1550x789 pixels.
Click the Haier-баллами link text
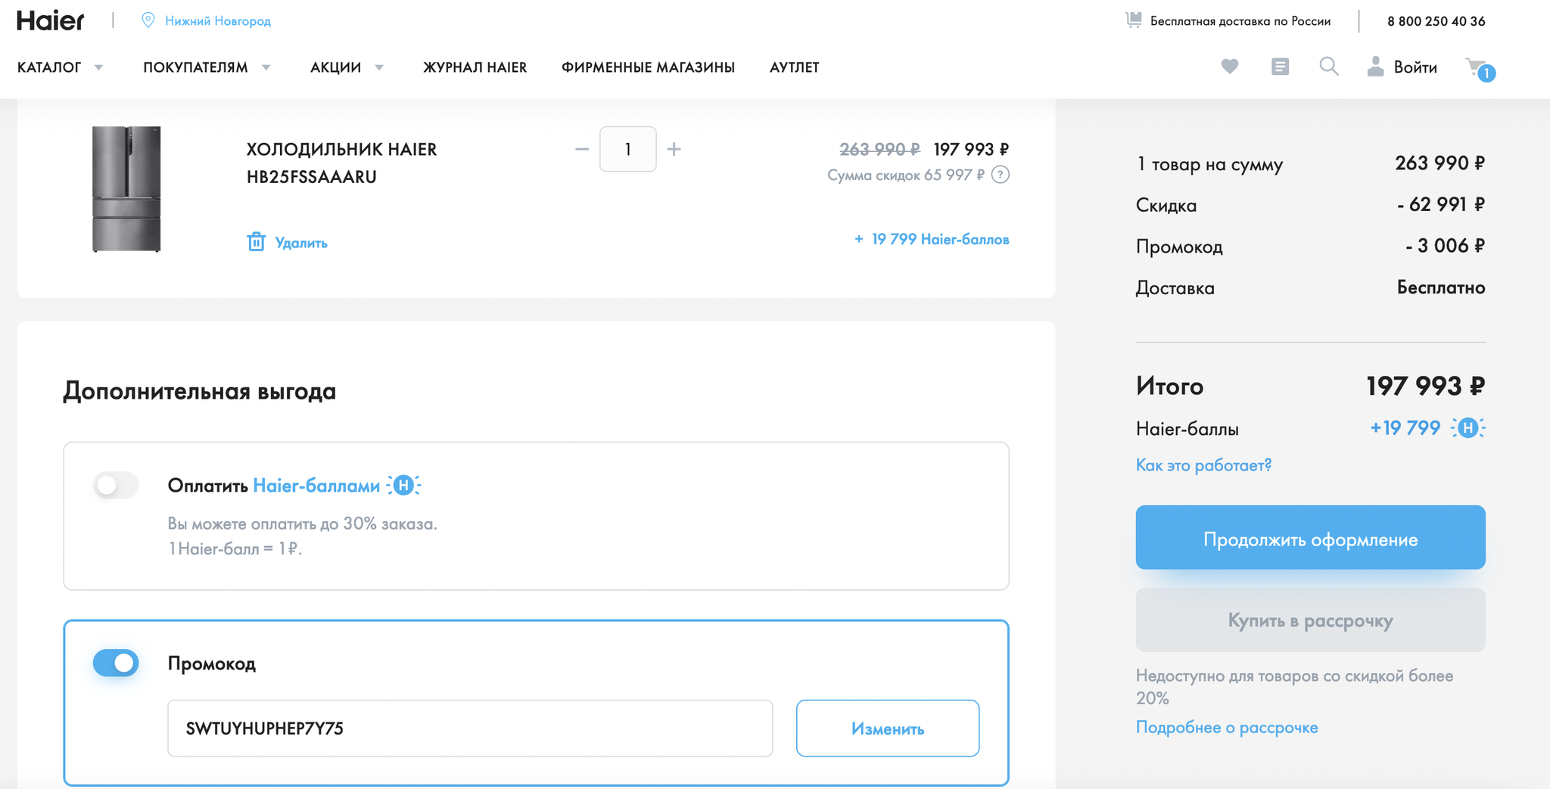[316, 486]
